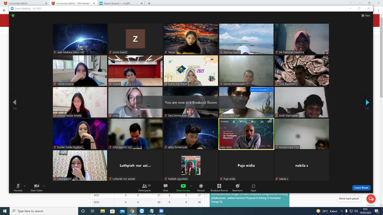Screen dimensions: 383x215
Task: Select Siti Fathimah Nadhira's video tile
Action: 302,39
